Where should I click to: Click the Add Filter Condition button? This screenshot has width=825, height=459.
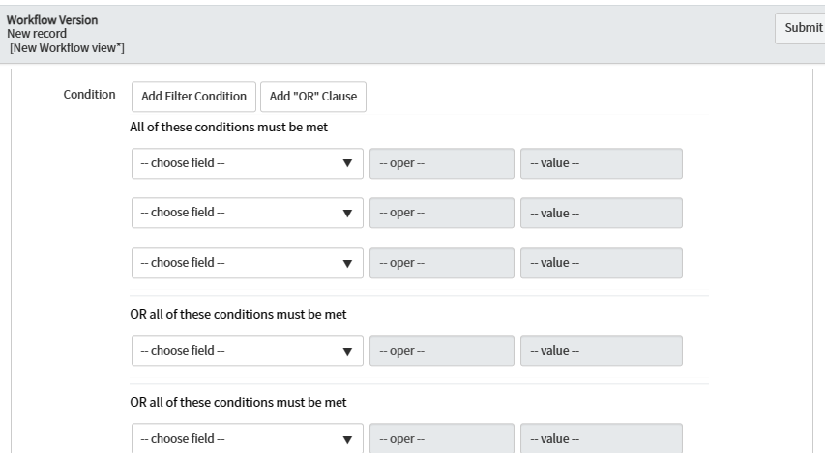point(193,97)
